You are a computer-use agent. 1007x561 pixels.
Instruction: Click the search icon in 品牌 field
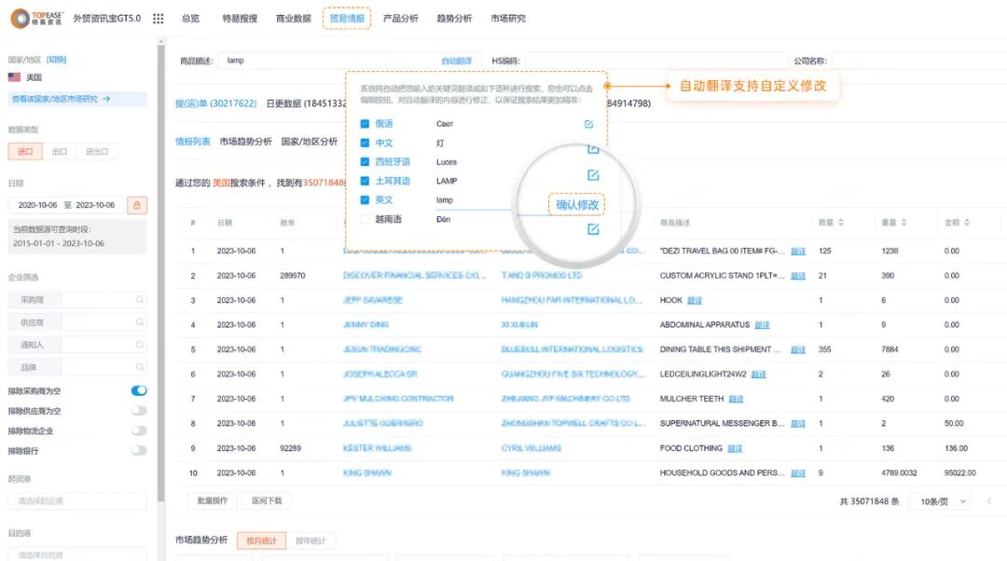(139, 367)
